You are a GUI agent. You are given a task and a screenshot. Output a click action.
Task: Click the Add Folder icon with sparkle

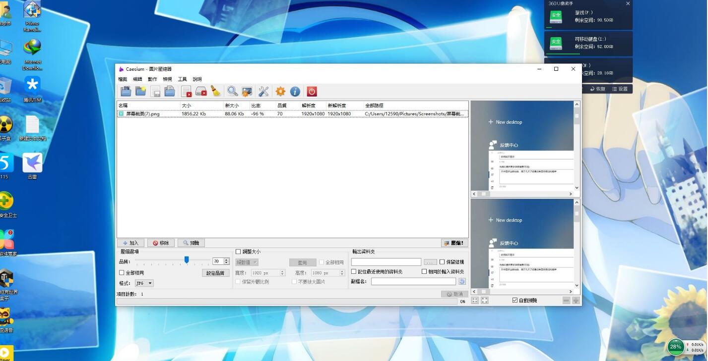pyautogui.click(x=140, y=91)
